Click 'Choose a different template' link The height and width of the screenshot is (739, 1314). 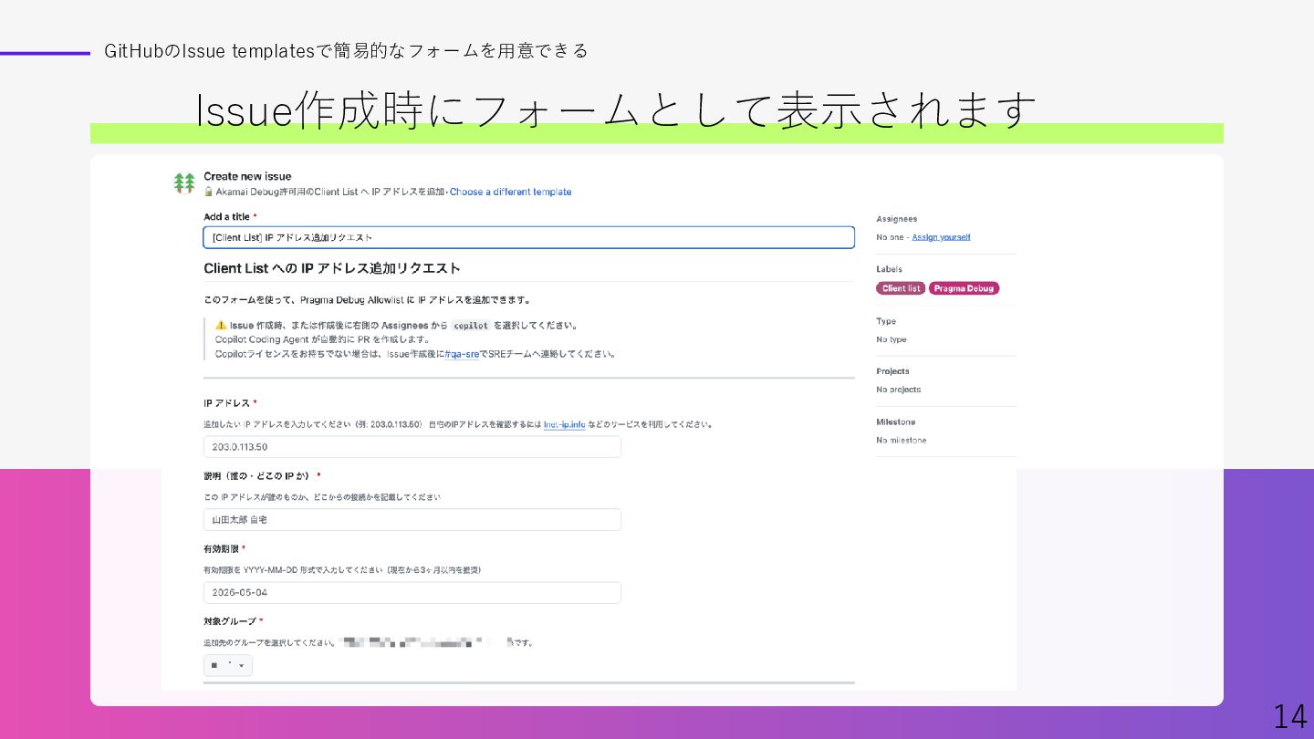coord(510,192)
